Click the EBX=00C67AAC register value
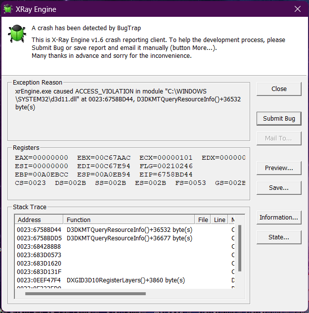Screen dimensions: 309x313 [x=104, y=158]
